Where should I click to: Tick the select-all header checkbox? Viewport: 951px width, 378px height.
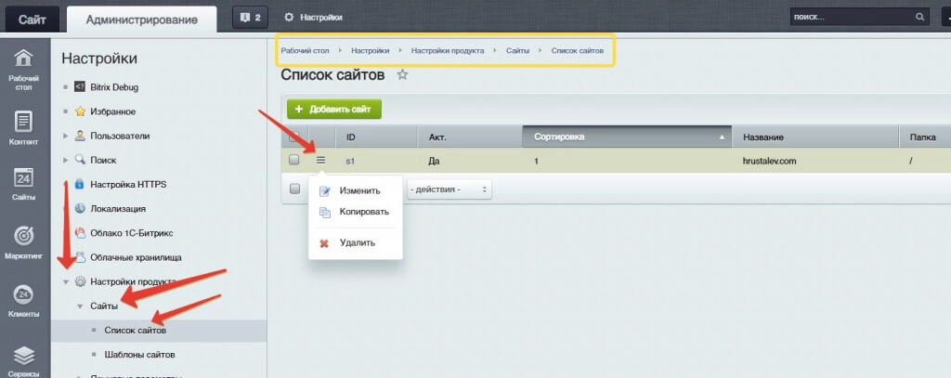(x=294, y=137)
